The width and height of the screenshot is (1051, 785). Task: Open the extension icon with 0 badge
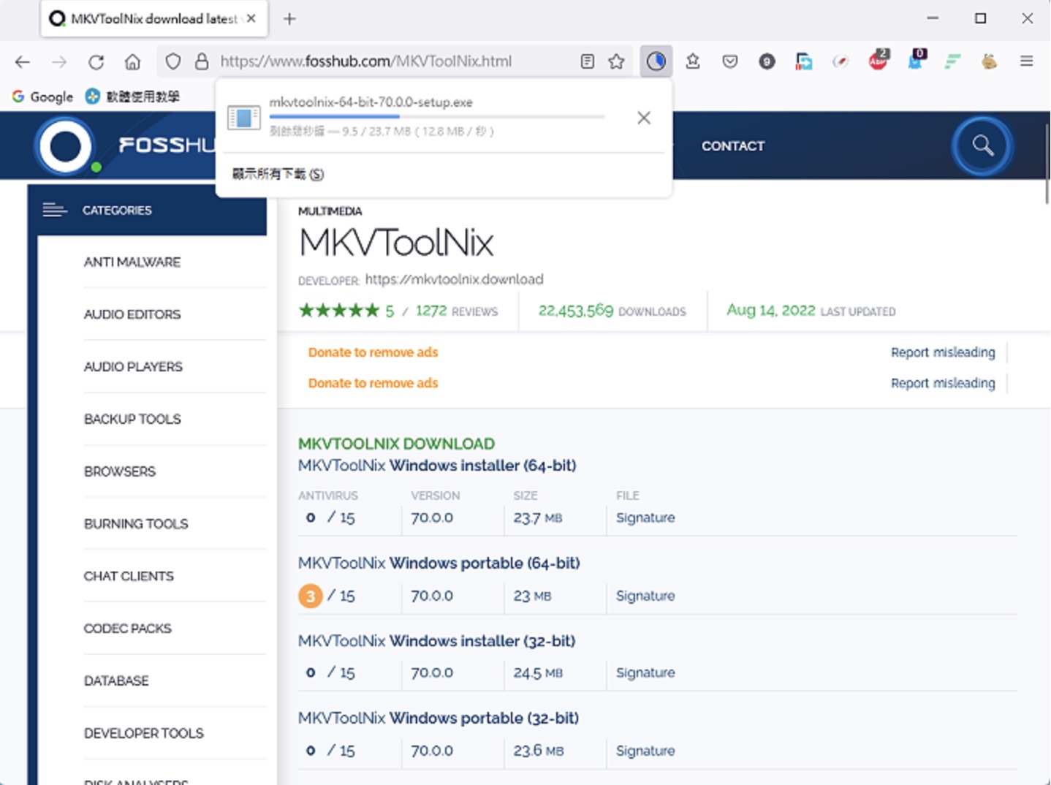pos(915,61)
